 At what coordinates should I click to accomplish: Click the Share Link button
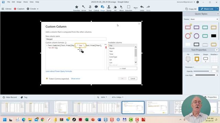tap(207, 9)
